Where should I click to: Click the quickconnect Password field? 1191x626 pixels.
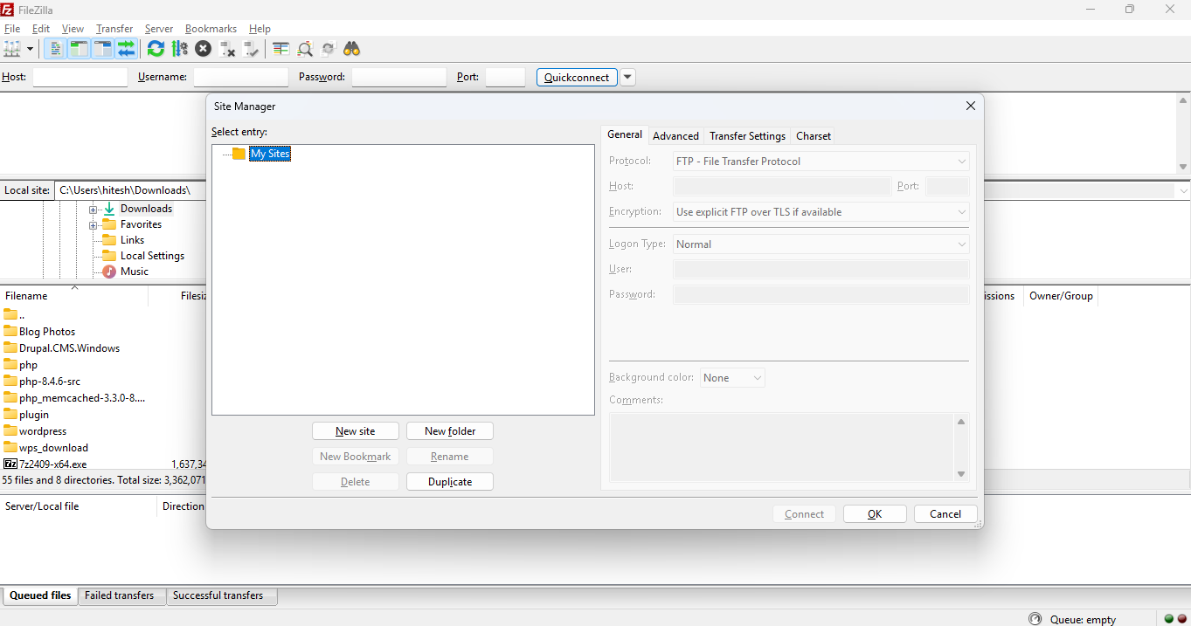coord(399,77)
